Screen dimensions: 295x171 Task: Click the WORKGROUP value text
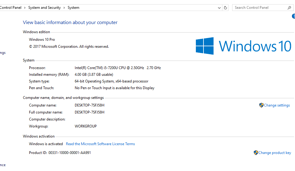[86, 126]
